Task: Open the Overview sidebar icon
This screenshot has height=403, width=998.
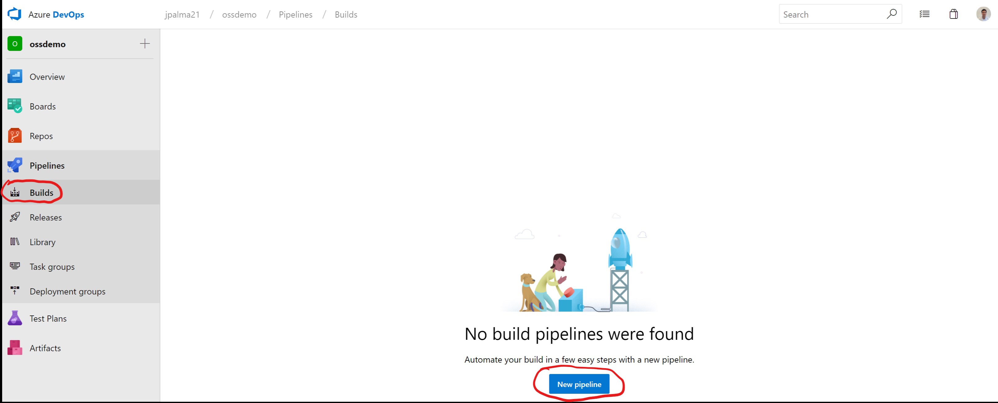Action: click(15, 76)
